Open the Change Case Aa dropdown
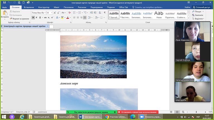This screenshot has height=120, width=214. [64, 13]
